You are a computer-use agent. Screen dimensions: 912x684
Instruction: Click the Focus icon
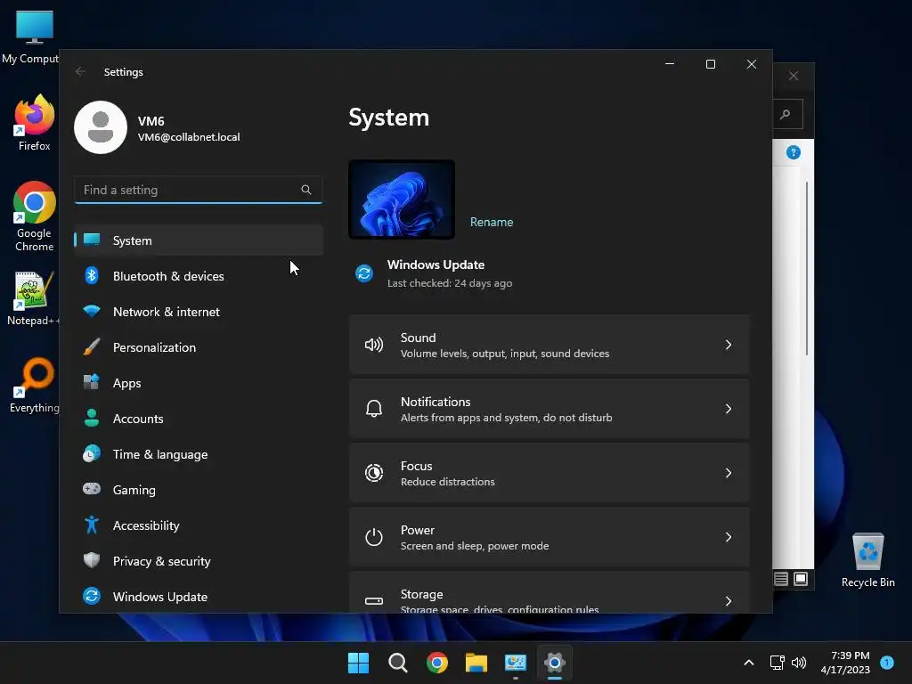[x=374, y=473]
